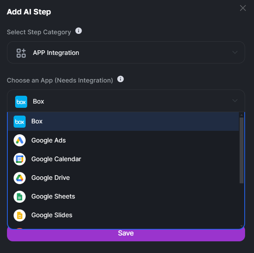Click the Google Calendar logo icon

tap(19, 159)
